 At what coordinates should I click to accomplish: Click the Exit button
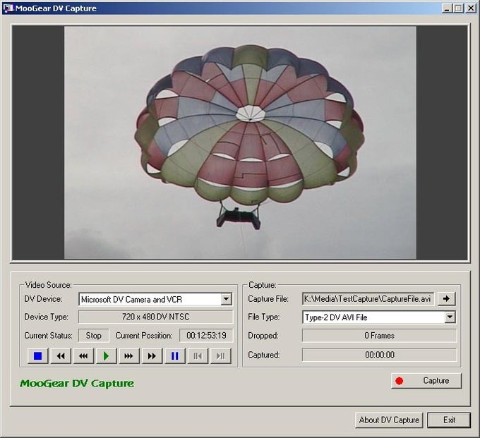tap(449, 420)
